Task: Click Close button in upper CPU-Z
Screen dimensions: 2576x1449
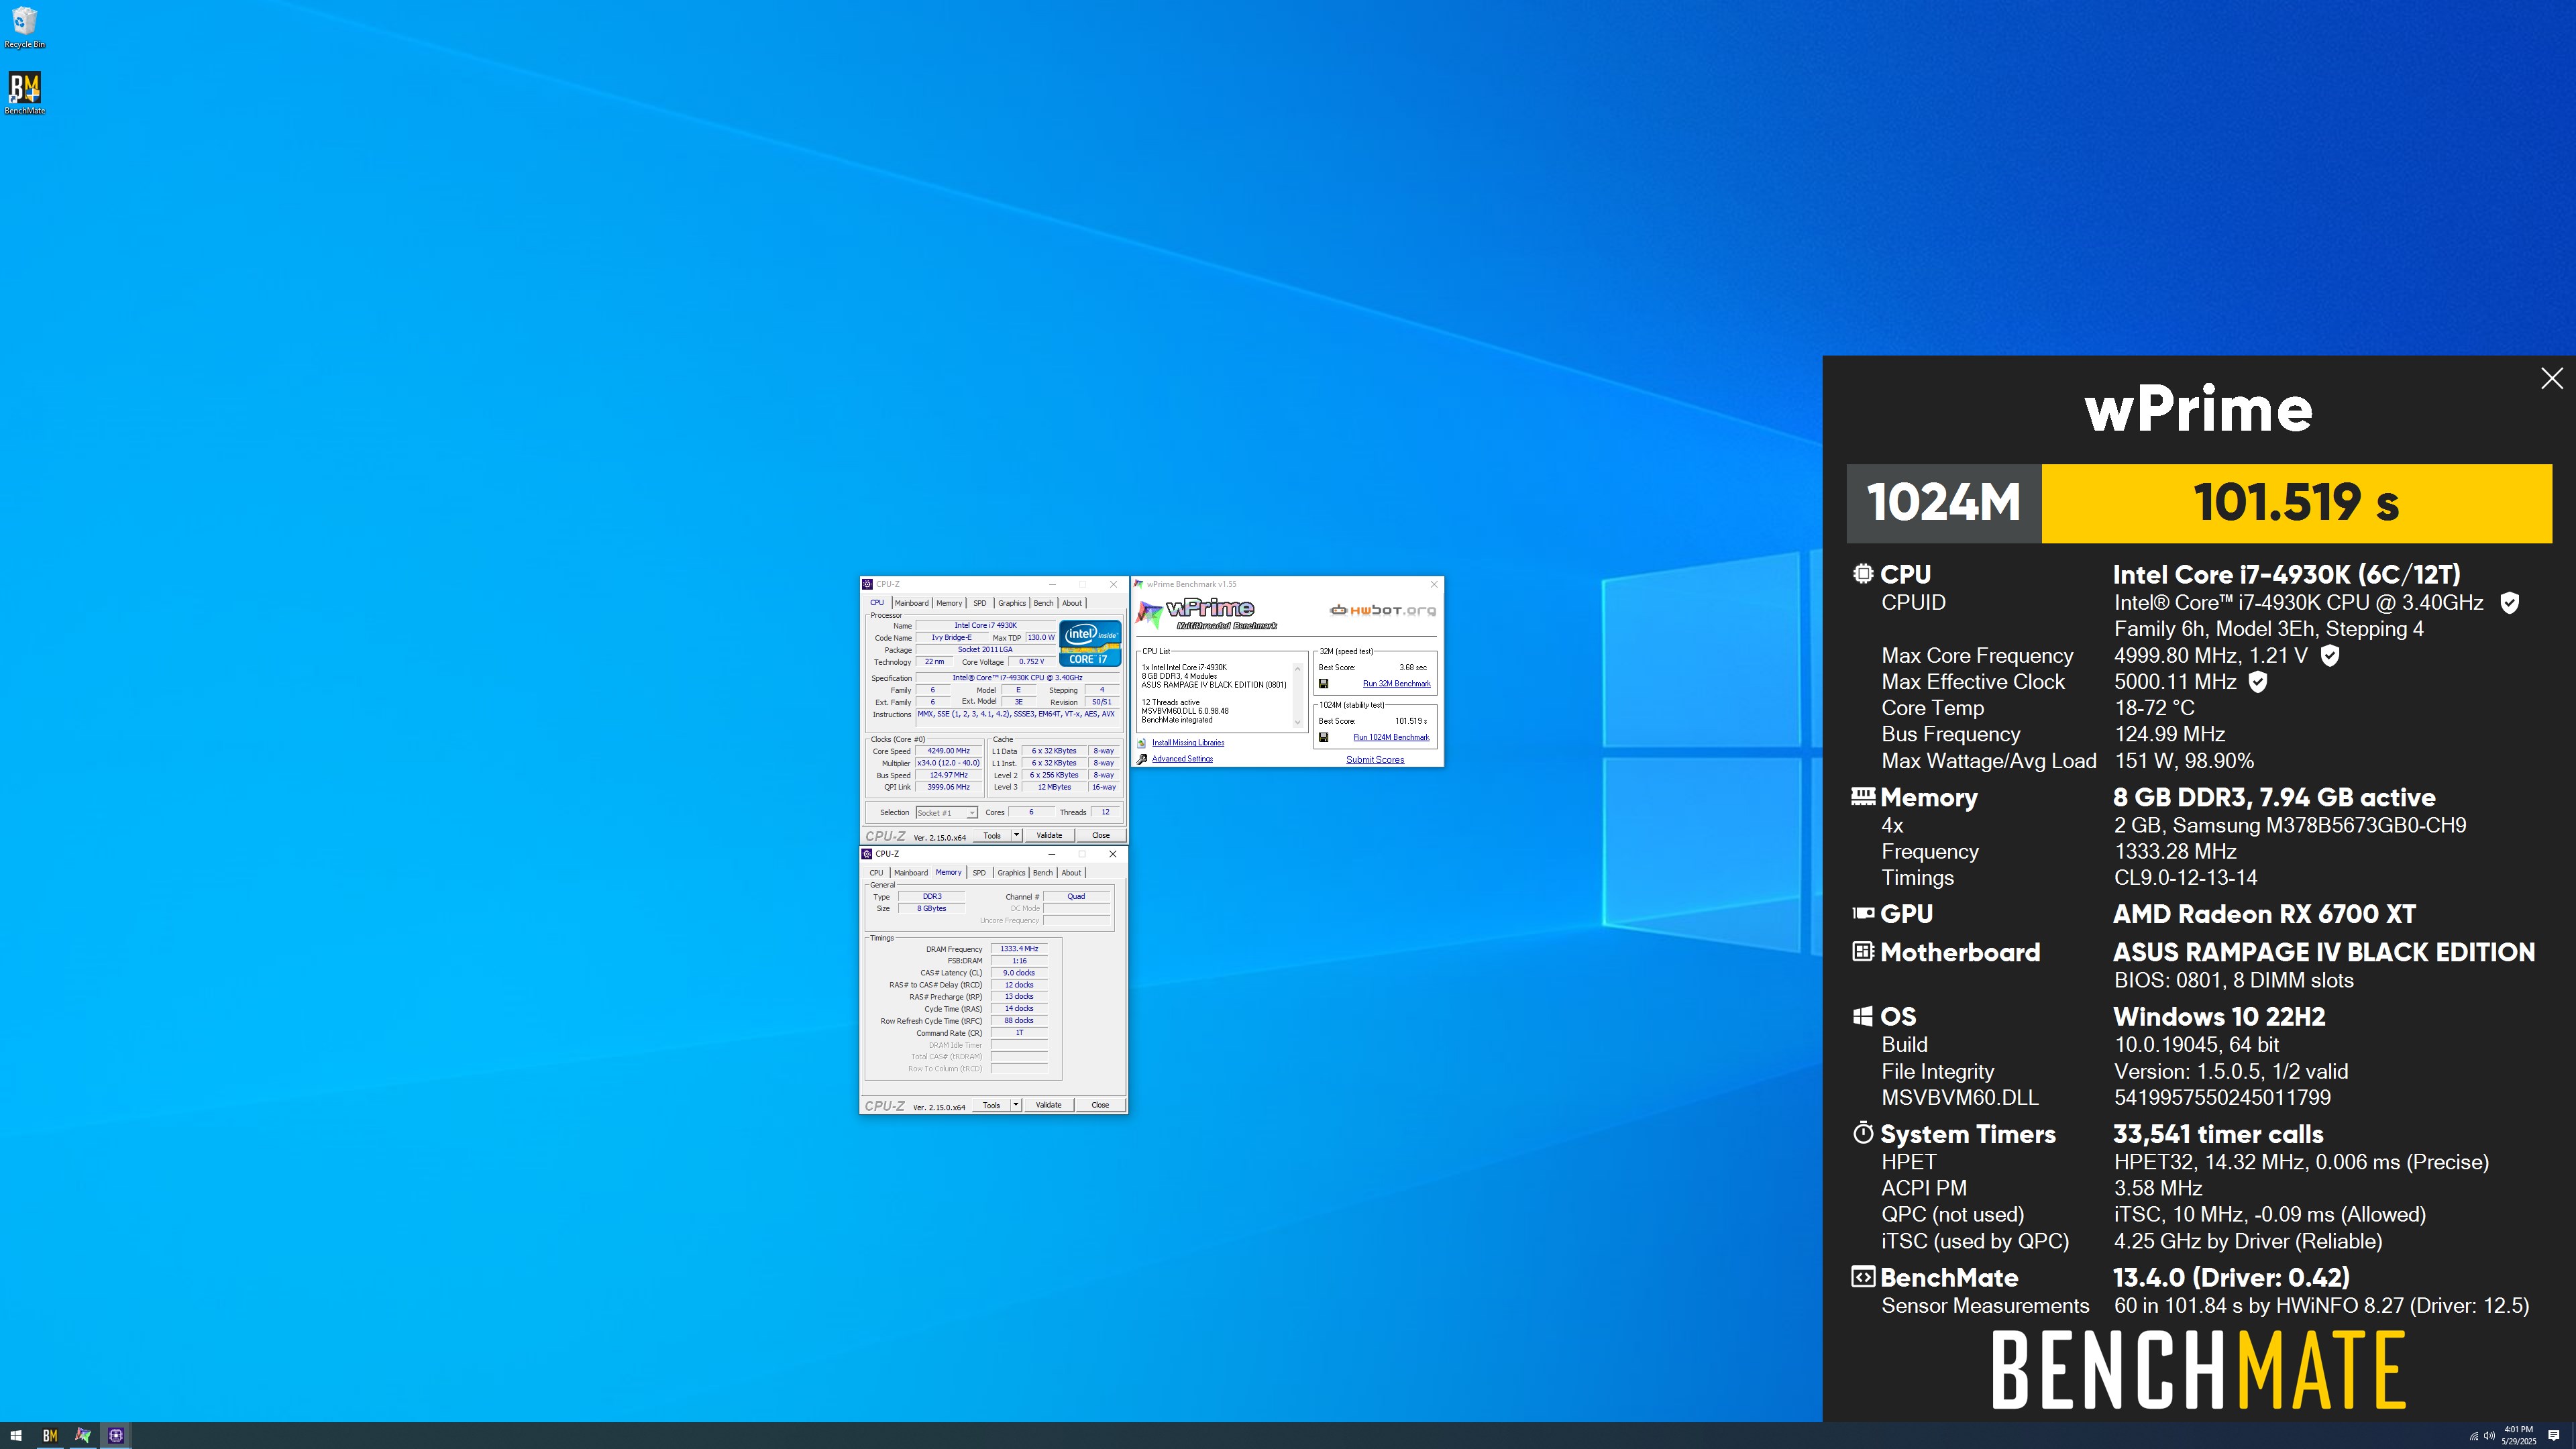Action: [x=1100, y=835]
